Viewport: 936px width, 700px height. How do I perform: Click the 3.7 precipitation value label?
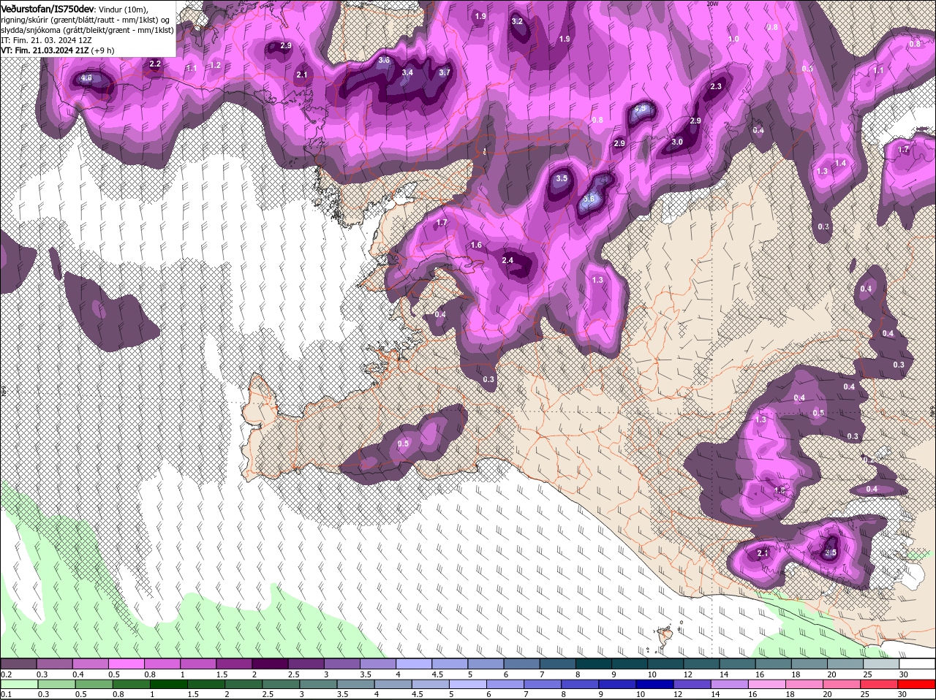(444, 72)
